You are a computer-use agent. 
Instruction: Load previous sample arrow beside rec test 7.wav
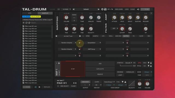pos(56,36)
